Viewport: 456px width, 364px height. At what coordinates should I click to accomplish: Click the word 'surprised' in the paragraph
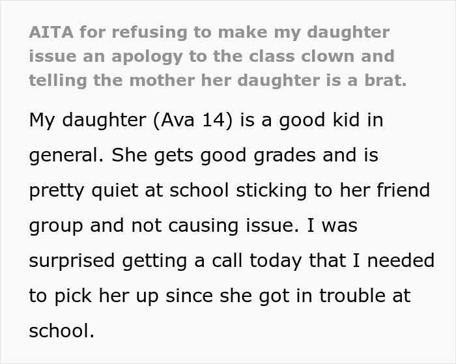pos(72,261)
